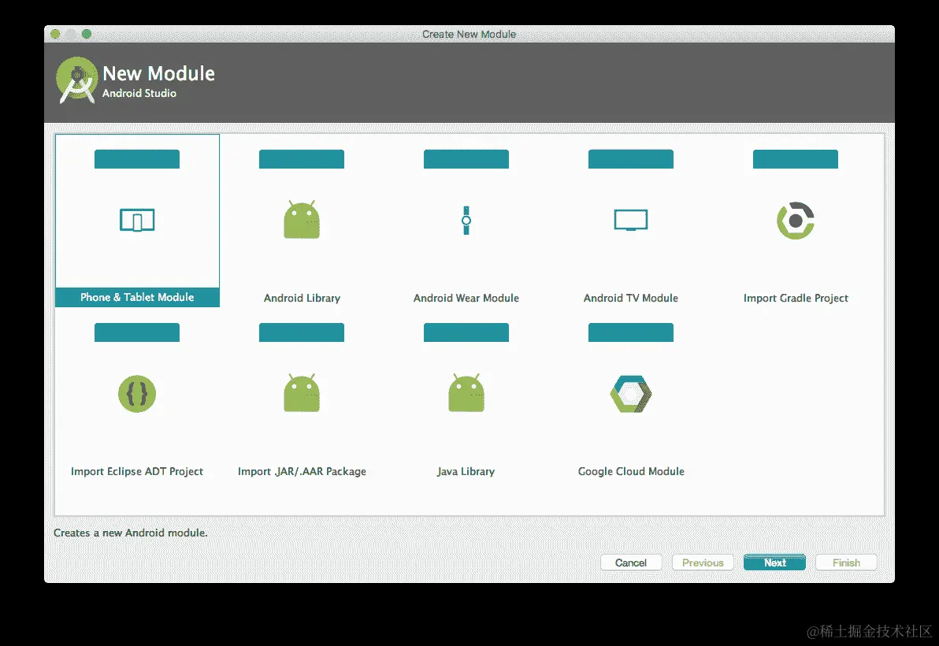Click the 'Java Library' label
Screen dimensions: 939x646
coord(466,472)
